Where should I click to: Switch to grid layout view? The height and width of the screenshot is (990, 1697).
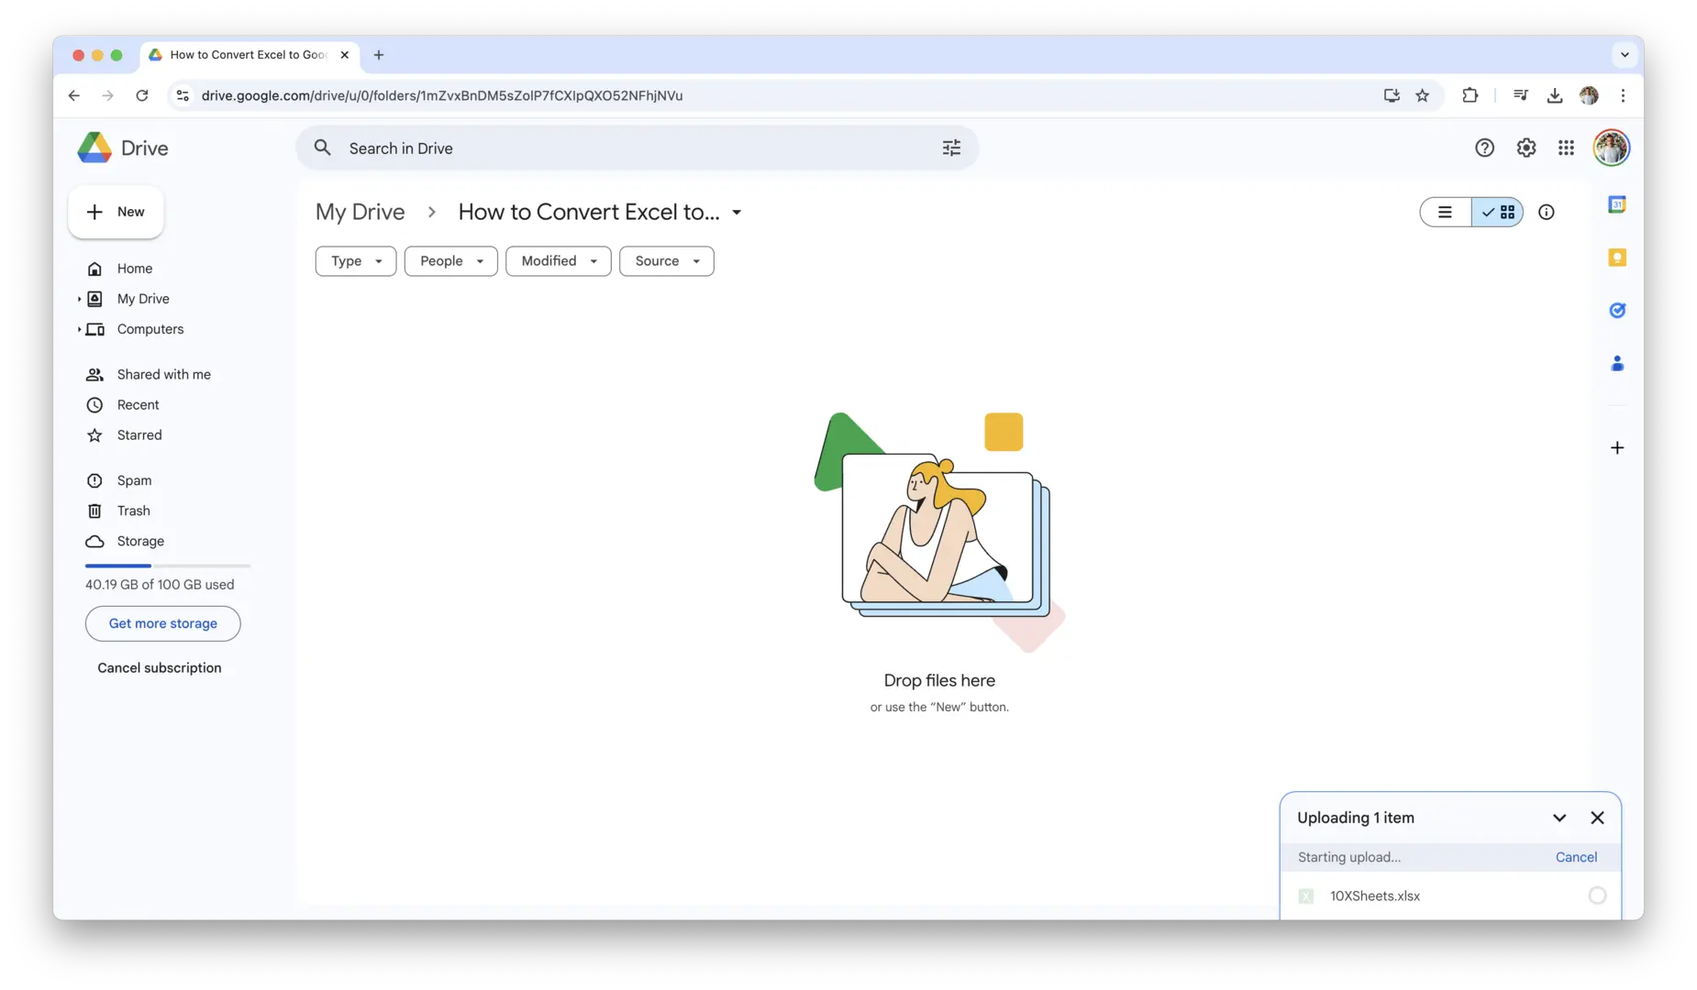[1498, 212]
